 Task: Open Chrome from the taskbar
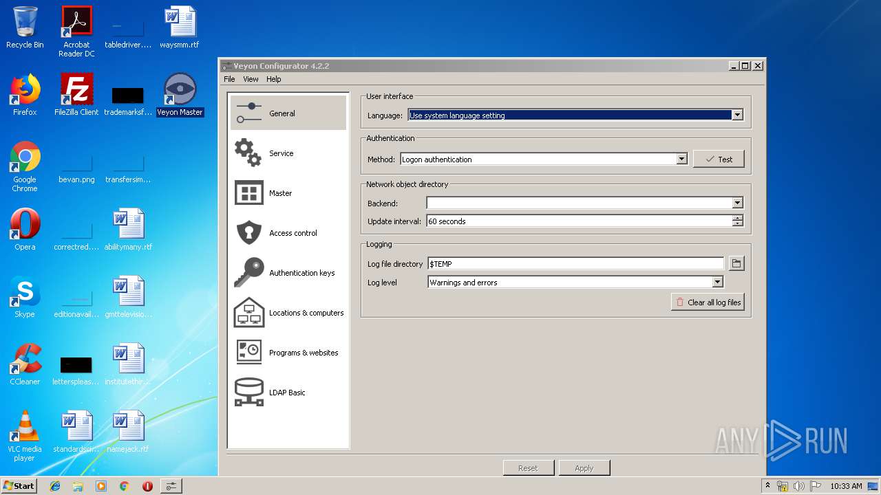click(124, 486)
